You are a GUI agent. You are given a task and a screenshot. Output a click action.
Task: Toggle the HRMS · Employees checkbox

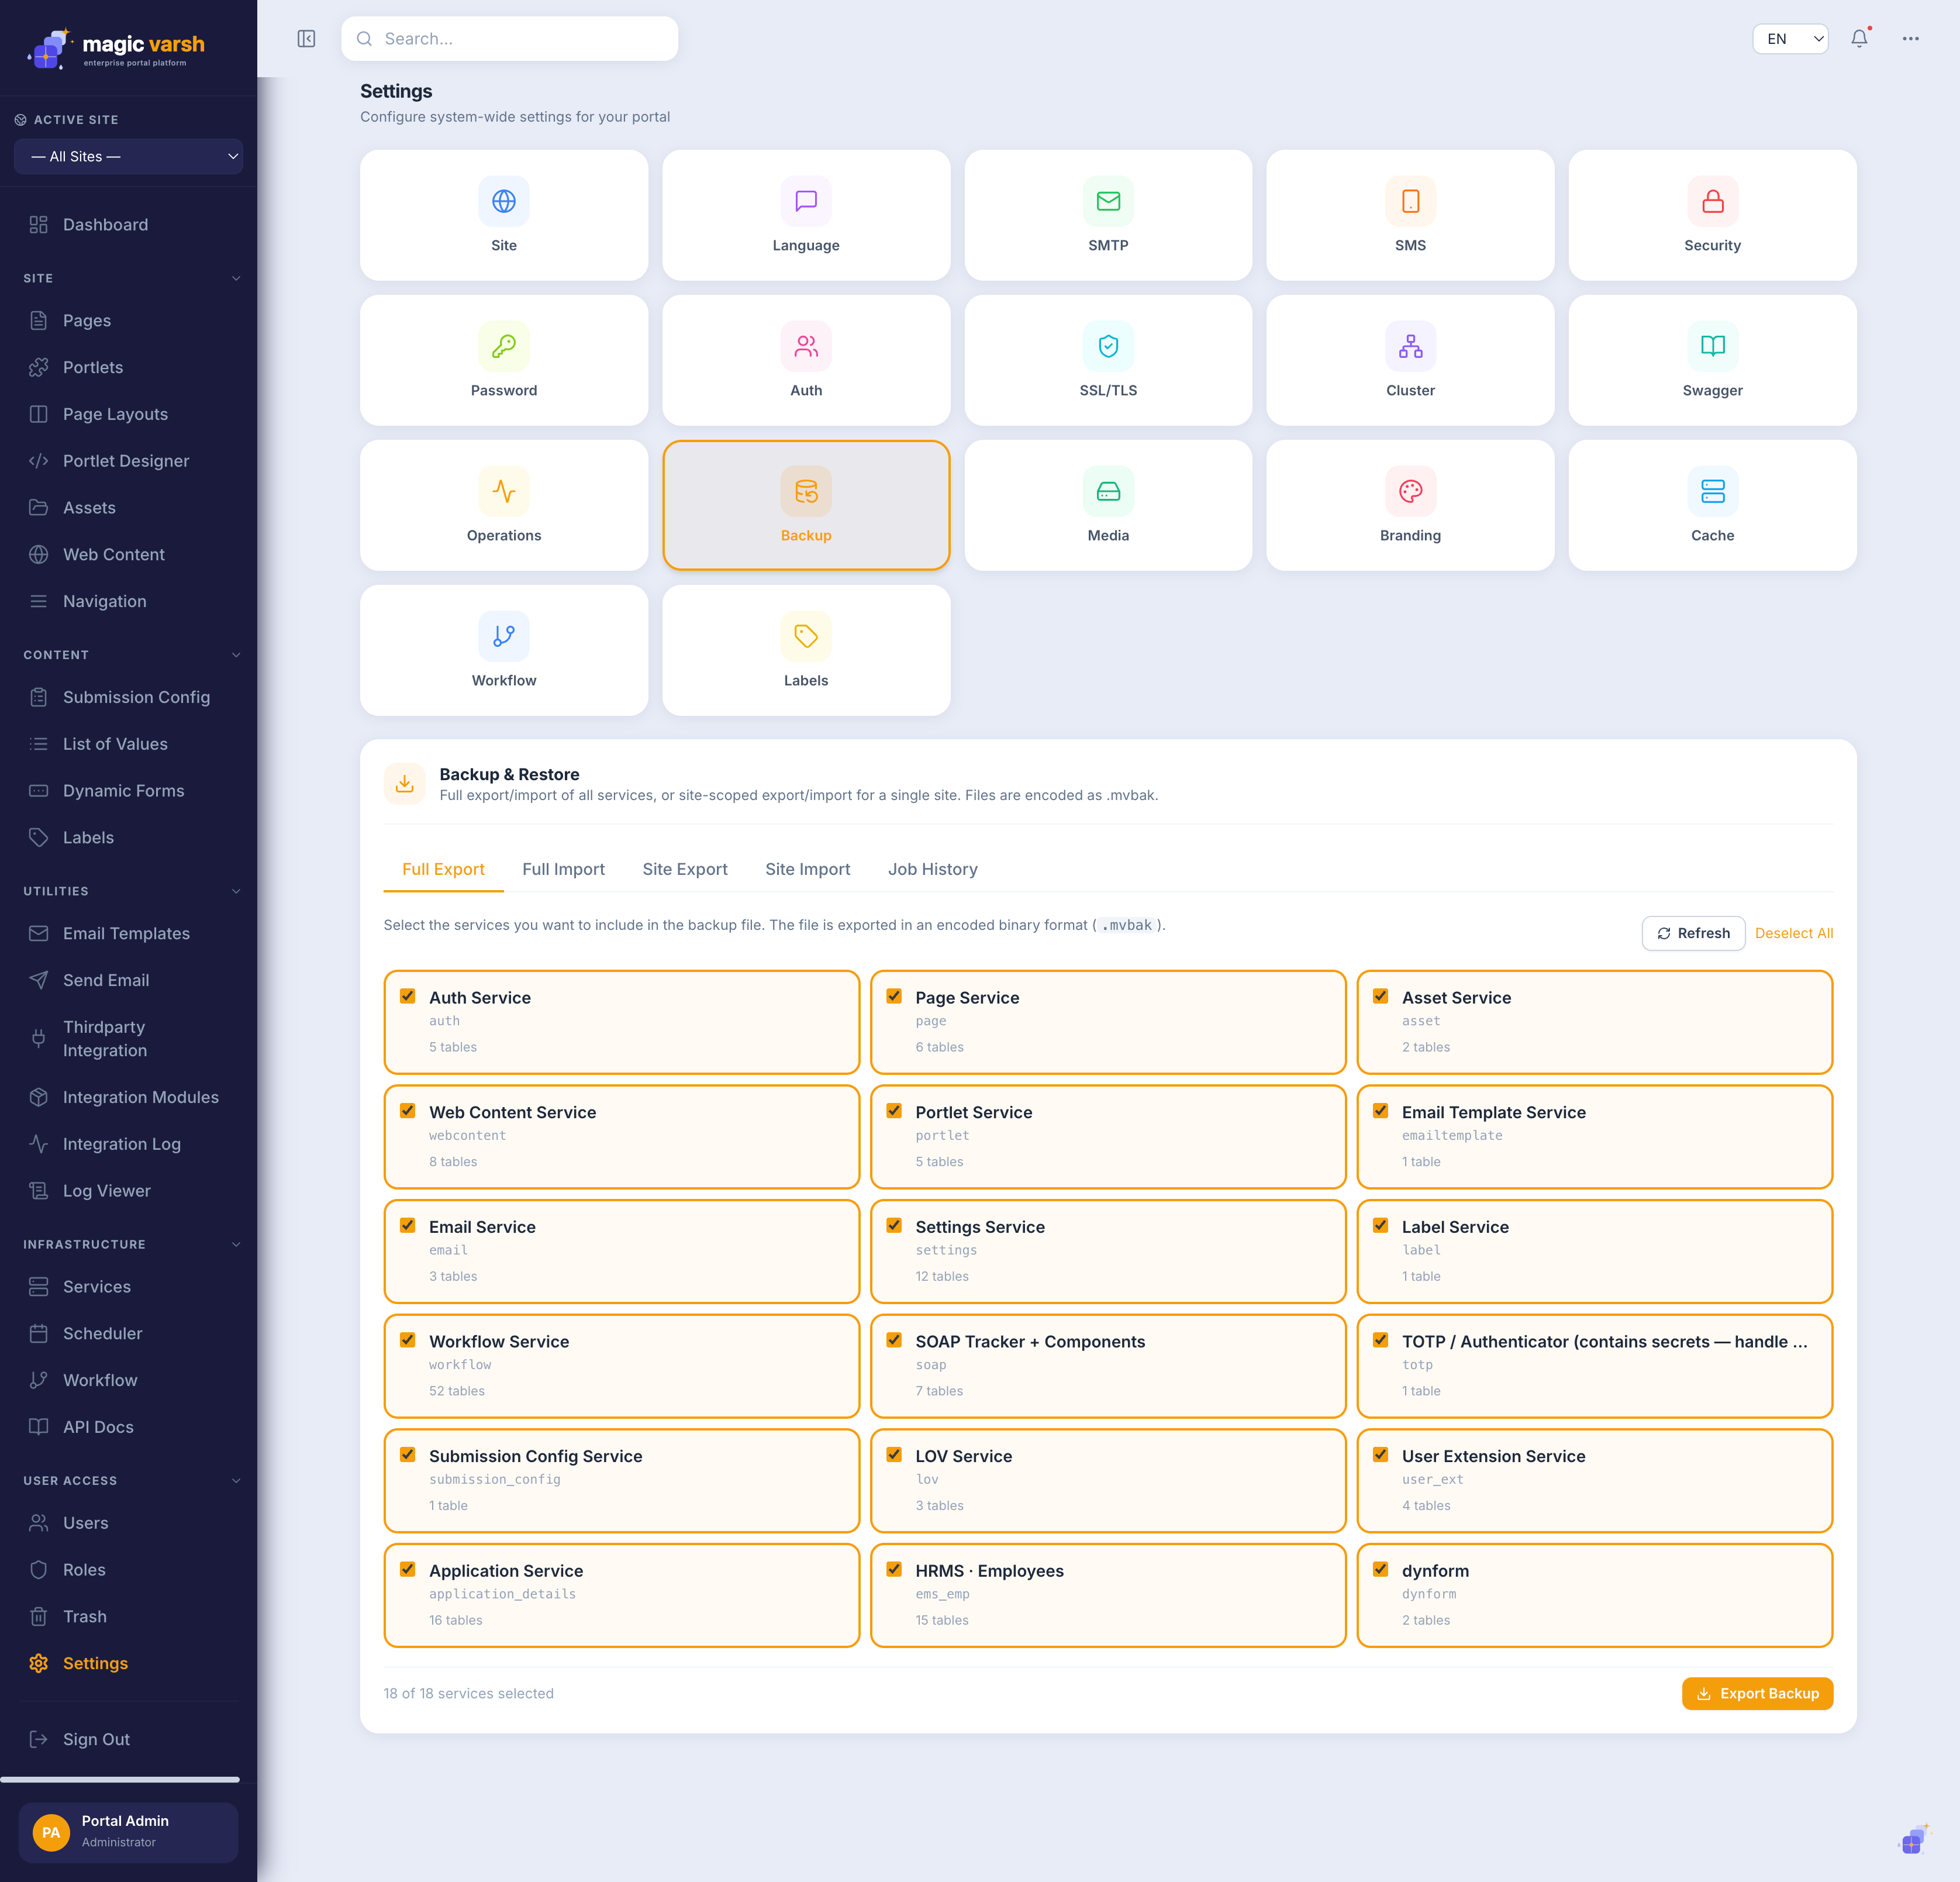[x=894, y=1569]
